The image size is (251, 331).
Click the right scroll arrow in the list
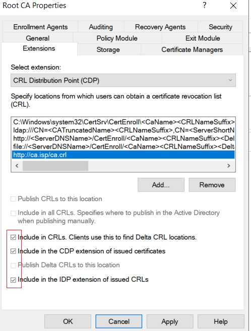[x=229, y=166]
